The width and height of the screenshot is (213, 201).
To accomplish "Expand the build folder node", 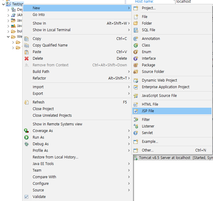I will pyautogui.click(x=8, y=31).
